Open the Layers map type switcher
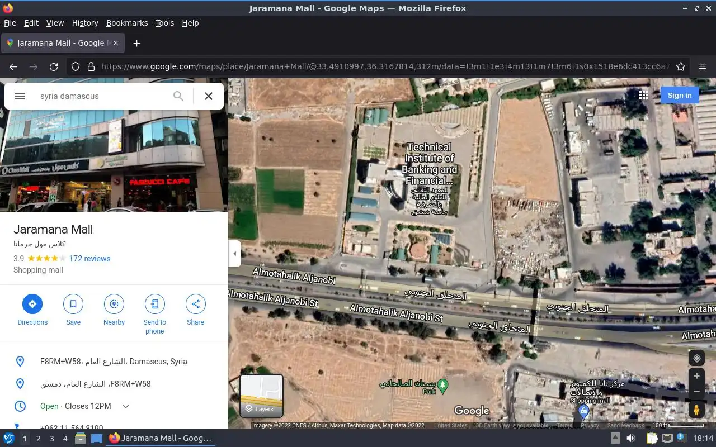 pyautogui.click(x=261, y=396)
